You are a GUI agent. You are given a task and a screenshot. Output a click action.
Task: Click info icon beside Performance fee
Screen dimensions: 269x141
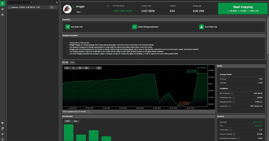pos(233,98)
